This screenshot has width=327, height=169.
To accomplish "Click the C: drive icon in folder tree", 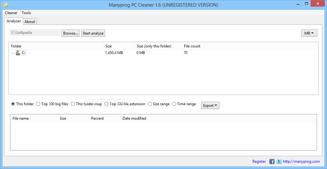I will tap(18, 53).
